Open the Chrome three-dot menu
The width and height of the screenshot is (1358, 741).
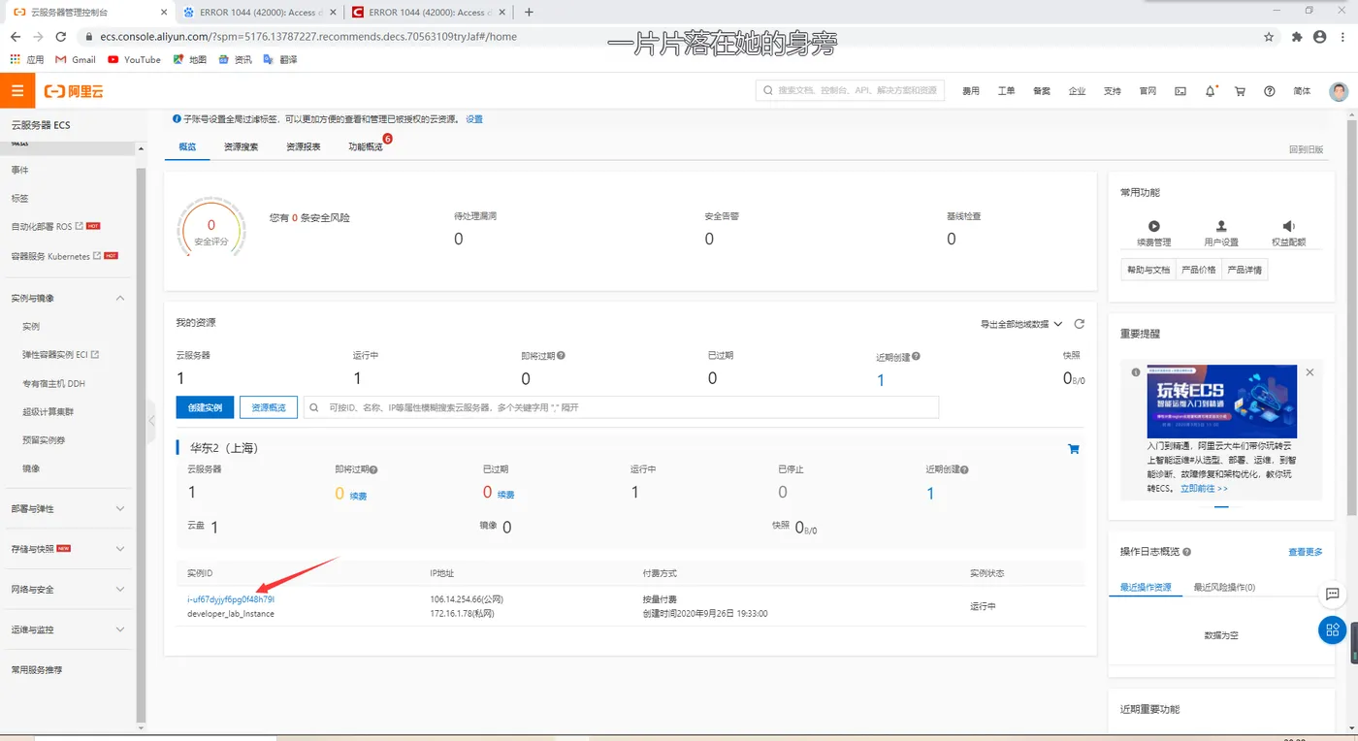coord(1342,37)
